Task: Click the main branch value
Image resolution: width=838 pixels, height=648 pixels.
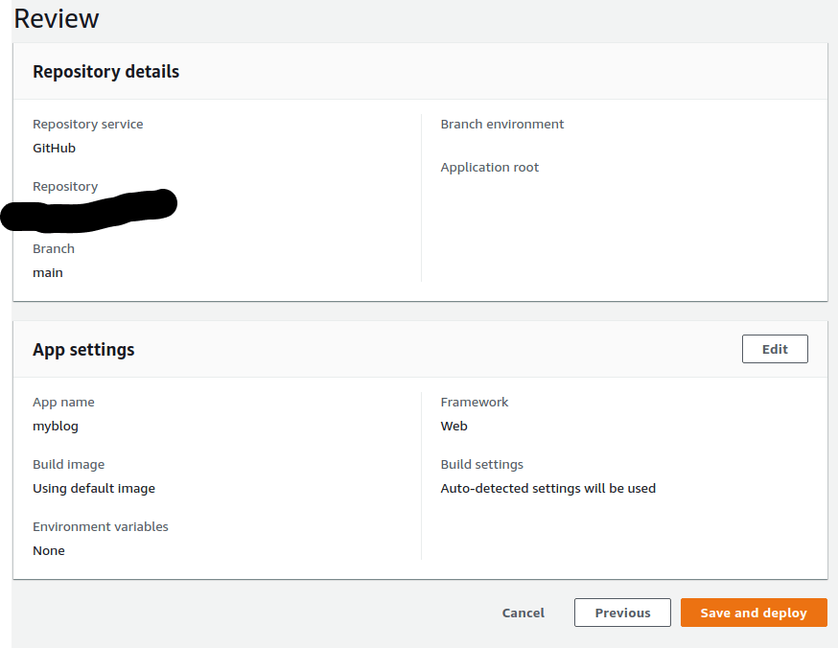Action: click(48, 273)
